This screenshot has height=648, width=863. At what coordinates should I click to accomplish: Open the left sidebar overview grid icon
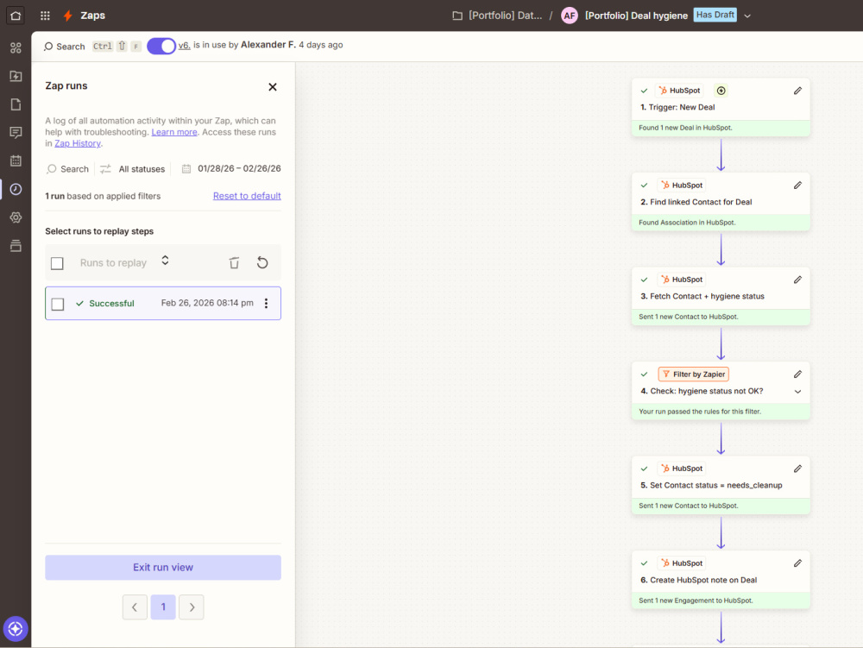point(16,47)
